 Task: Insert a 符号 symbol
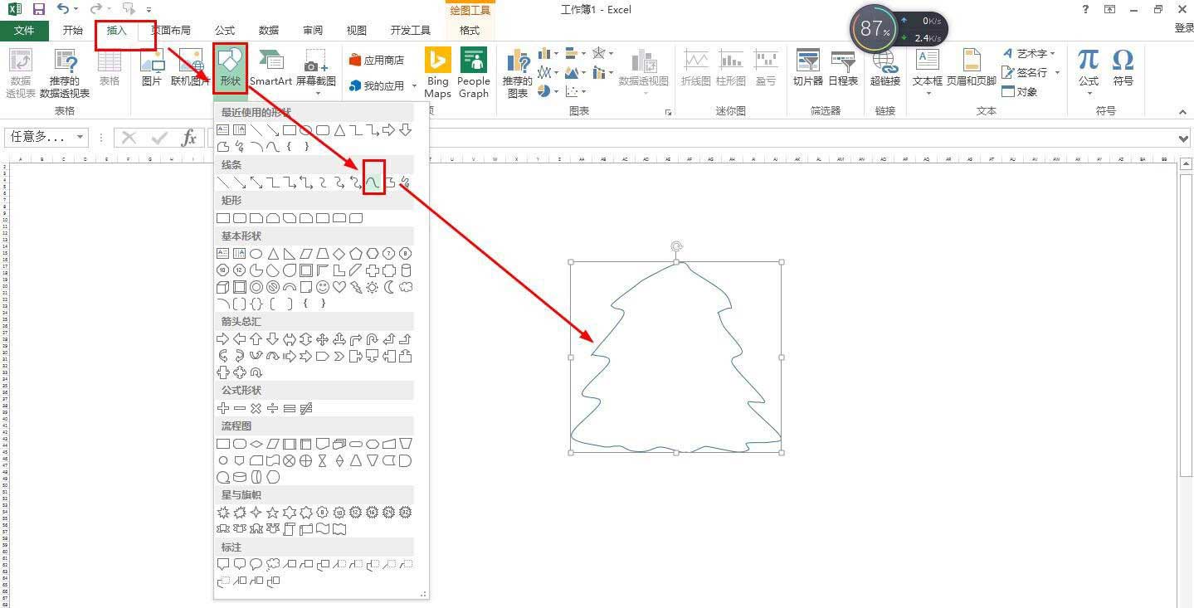pyautogui.click(x=1123, y=68)
